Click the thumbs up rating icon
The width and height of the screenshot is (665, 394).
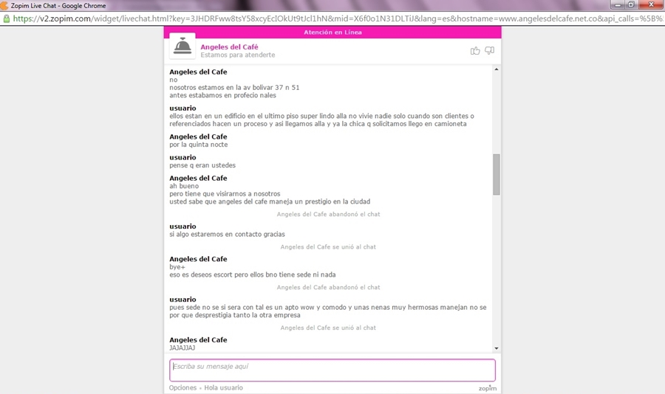tap(475, 50)
